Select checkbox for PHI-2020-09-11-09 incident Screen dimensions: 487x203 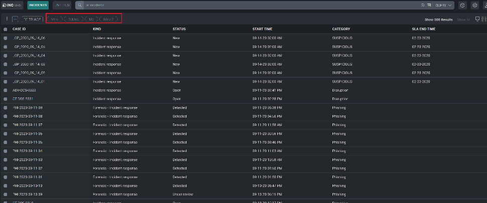pyautogui.click(x=6, y=107)
